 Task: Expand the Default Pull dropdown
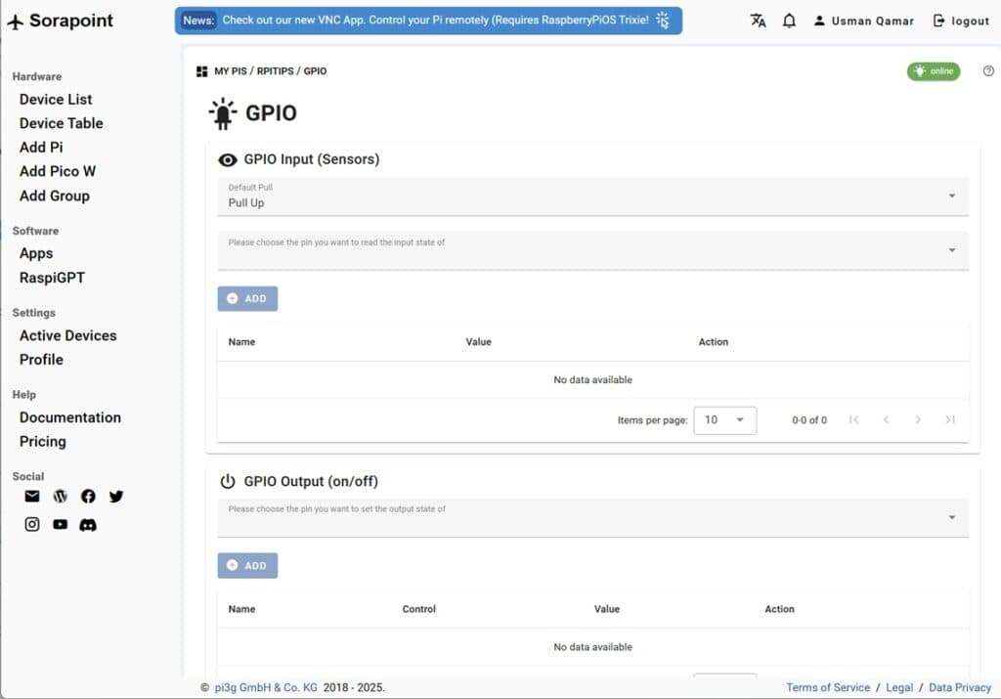click(592, 197)
